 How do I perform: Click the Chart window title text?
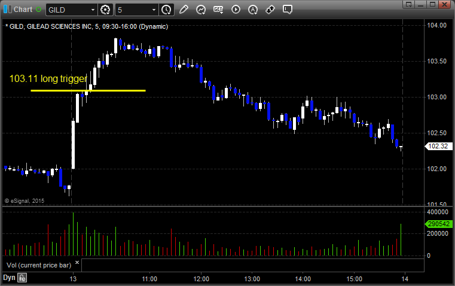point(23,10)
